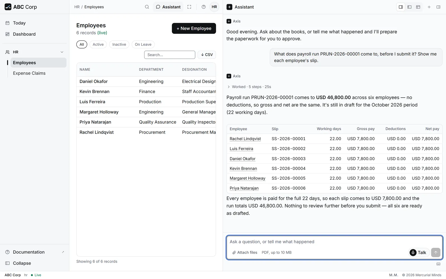This screenshot has height=279, width=446.
Task: Open Expense Claims page
Action: coord(38,73)
